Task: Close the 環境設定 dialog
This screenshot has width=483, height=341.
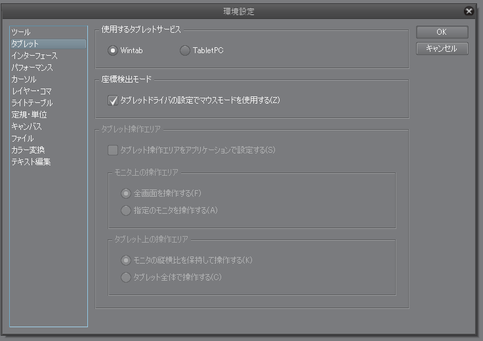Action: click(x=469, y=11)
